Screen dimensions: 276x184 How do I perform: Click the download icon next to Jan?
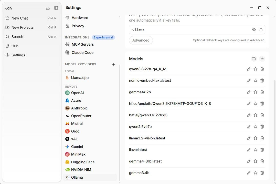[x=48, y=8]
